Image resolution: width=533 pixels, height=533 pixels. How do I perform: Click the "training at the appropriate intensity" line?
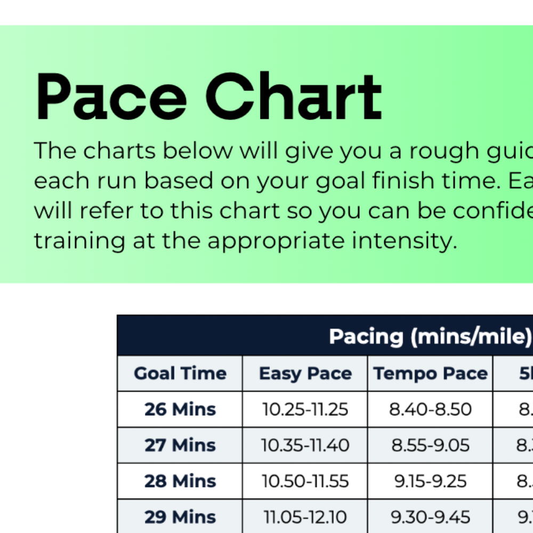(x=245, y=240)
